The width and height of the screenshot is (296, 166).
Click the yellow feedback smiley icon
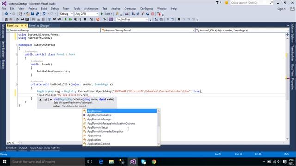pyautogui.click(x=226, y=3)
